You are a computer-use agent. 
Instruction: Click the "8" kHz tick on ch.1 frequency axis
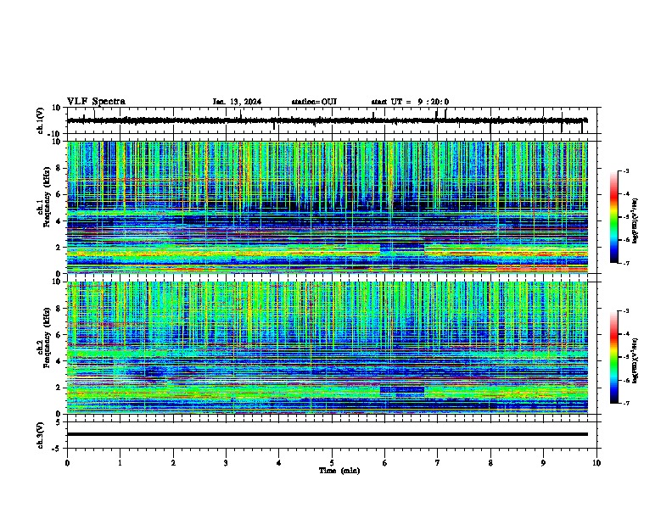coord(59,168)
